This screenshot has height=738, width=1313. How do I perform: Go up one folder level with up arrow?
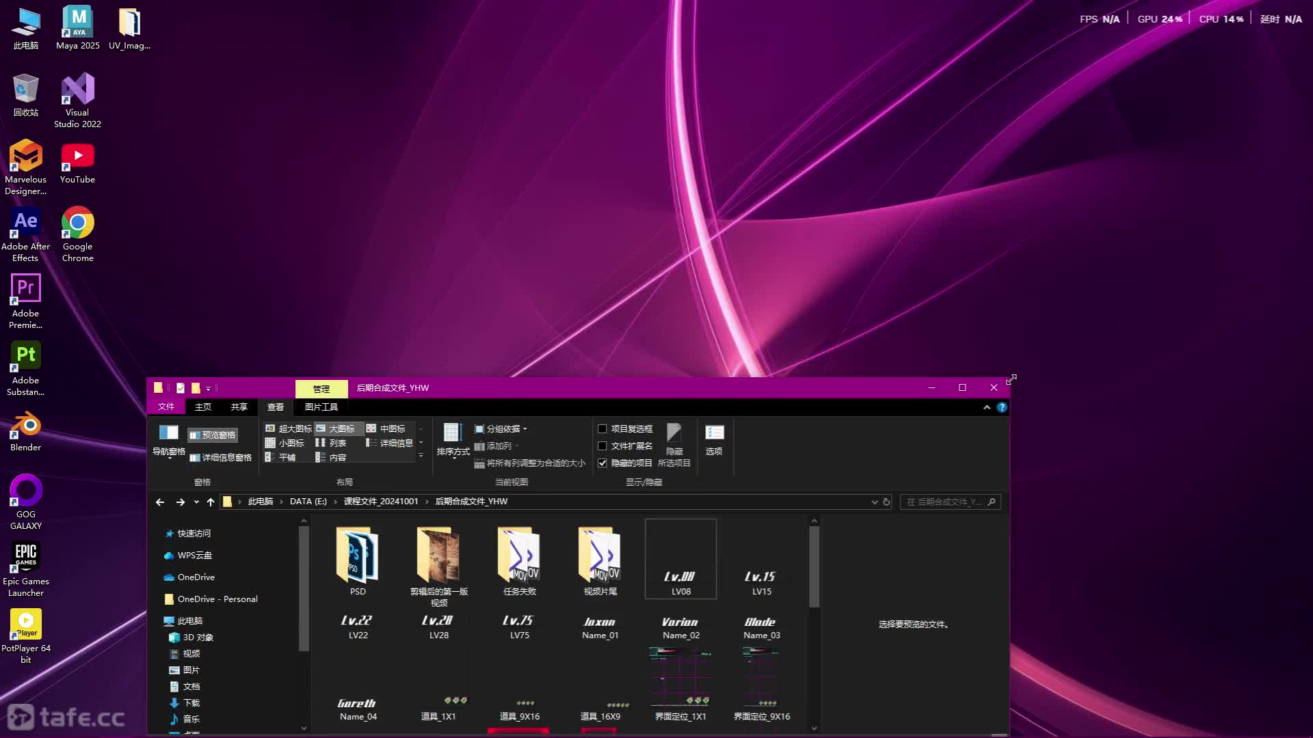point(211,502)
